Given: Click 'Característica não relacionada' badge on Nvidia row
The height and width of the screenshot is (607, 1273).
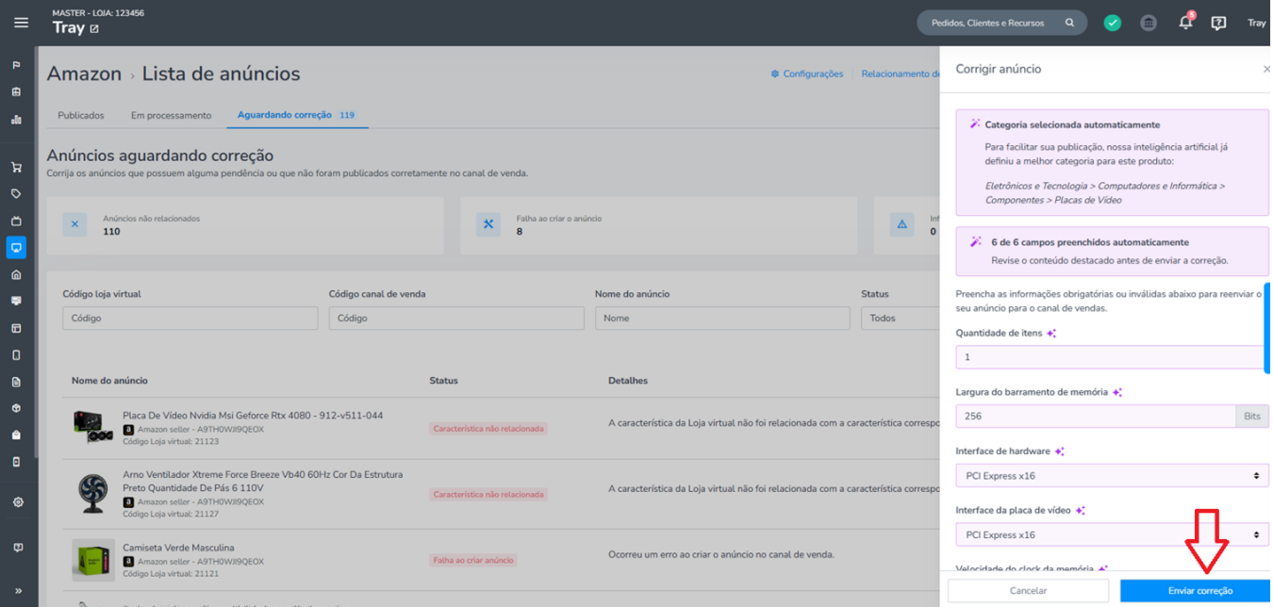Looking at the screenshot, I should click(x=488, y=429).
